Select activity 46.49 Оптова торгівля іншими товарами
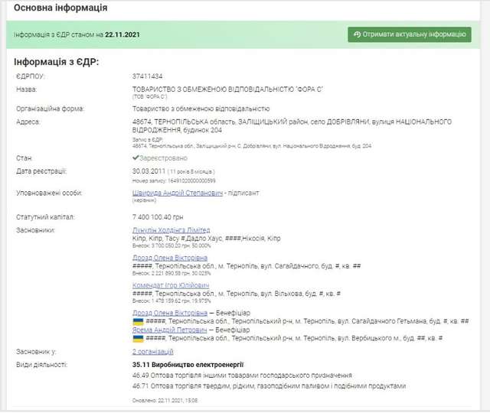 coord(242,376)
